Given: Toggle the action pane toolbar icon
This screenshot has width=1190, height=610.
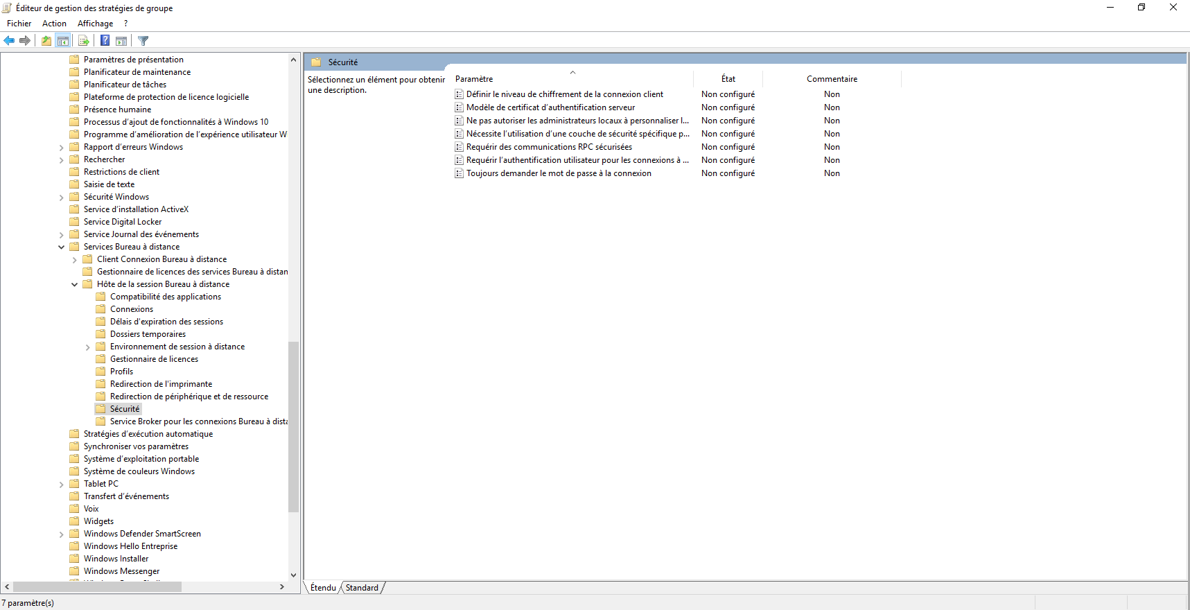Looking at the screenshot, I should point(121,41).
